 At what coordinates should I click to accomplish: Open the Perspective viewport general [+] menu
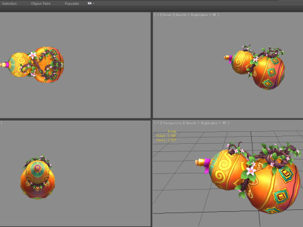click(x=158, y=123)
